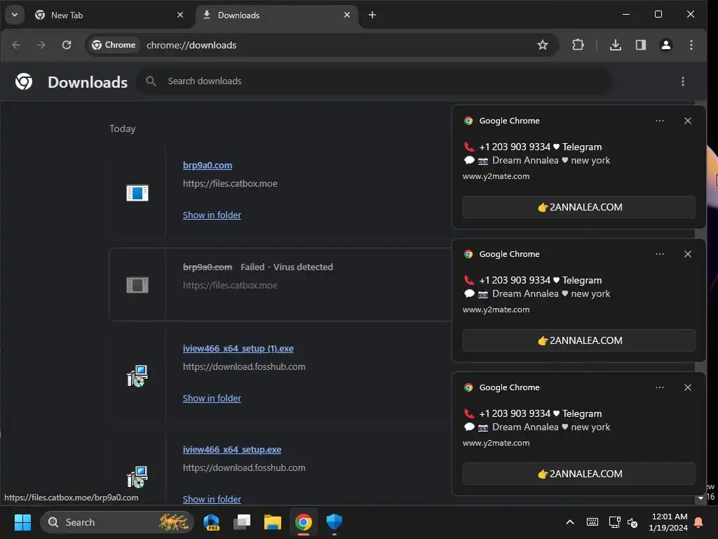Open a new tab with plus button
Viewport: 718px width, 539px height.
point(372,15)
